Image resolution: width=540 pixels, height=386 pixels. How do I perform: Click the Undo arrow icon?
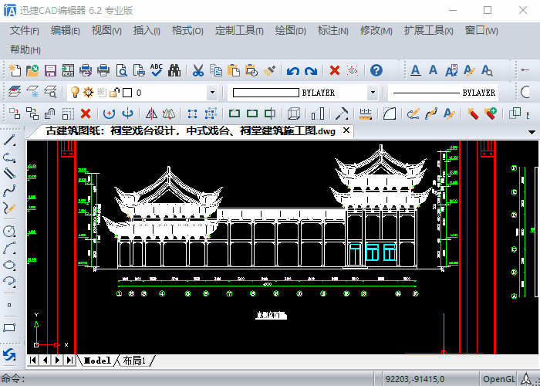pyautogui.click(x=292, y=70)
